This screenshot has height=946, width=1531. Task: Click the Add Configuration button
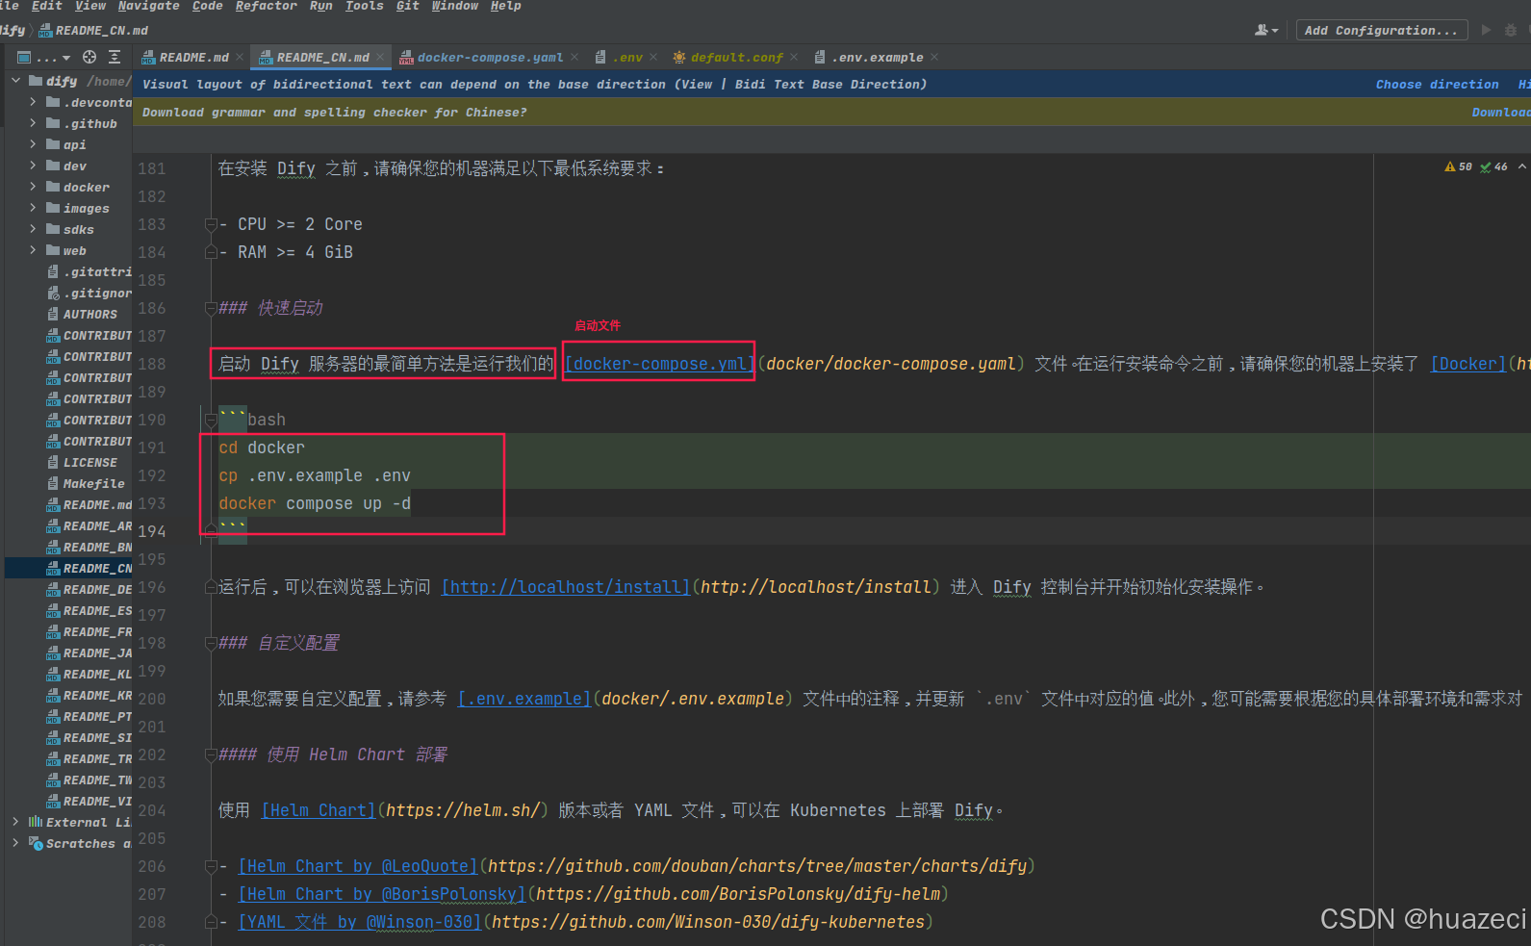coord(1382,31)
